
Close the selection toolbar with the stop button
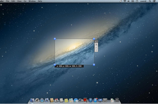point(96,41)
